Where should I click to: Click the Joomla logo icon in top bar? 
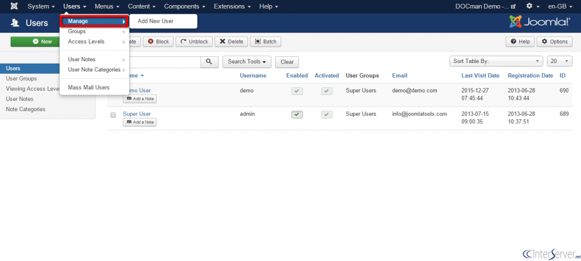pyautogui.click(x=14, y=6)
